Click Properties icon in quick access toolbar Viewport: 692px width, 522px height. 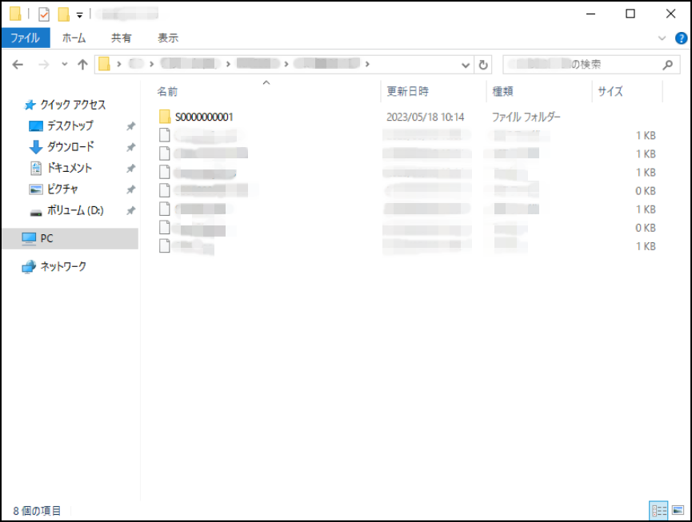click(x=44, y=14)
